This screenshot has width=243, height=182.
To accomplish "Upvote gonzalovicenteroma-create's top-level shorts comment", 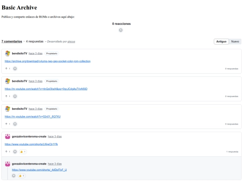I will 8,152.
